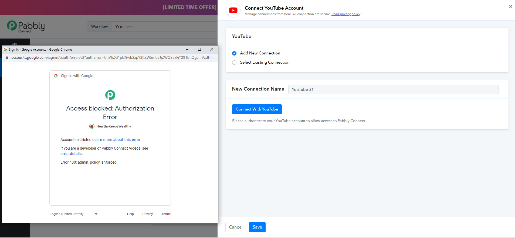Click the Cancel button

236,227
